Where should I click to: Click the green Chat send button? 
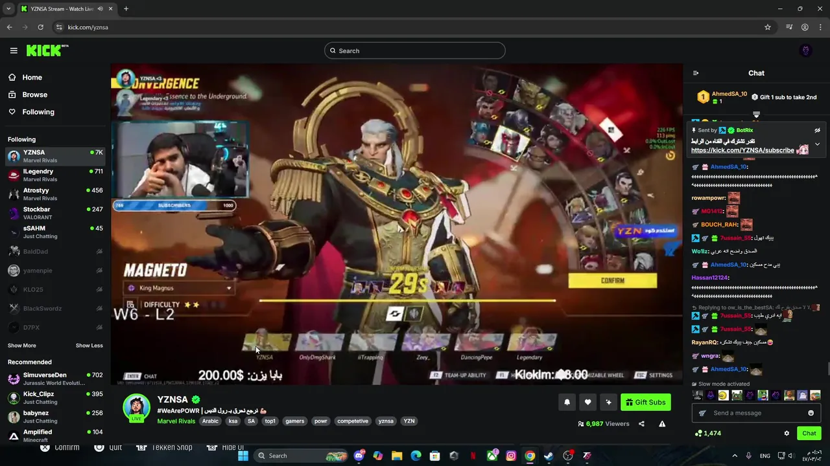(x=809, y=433)
